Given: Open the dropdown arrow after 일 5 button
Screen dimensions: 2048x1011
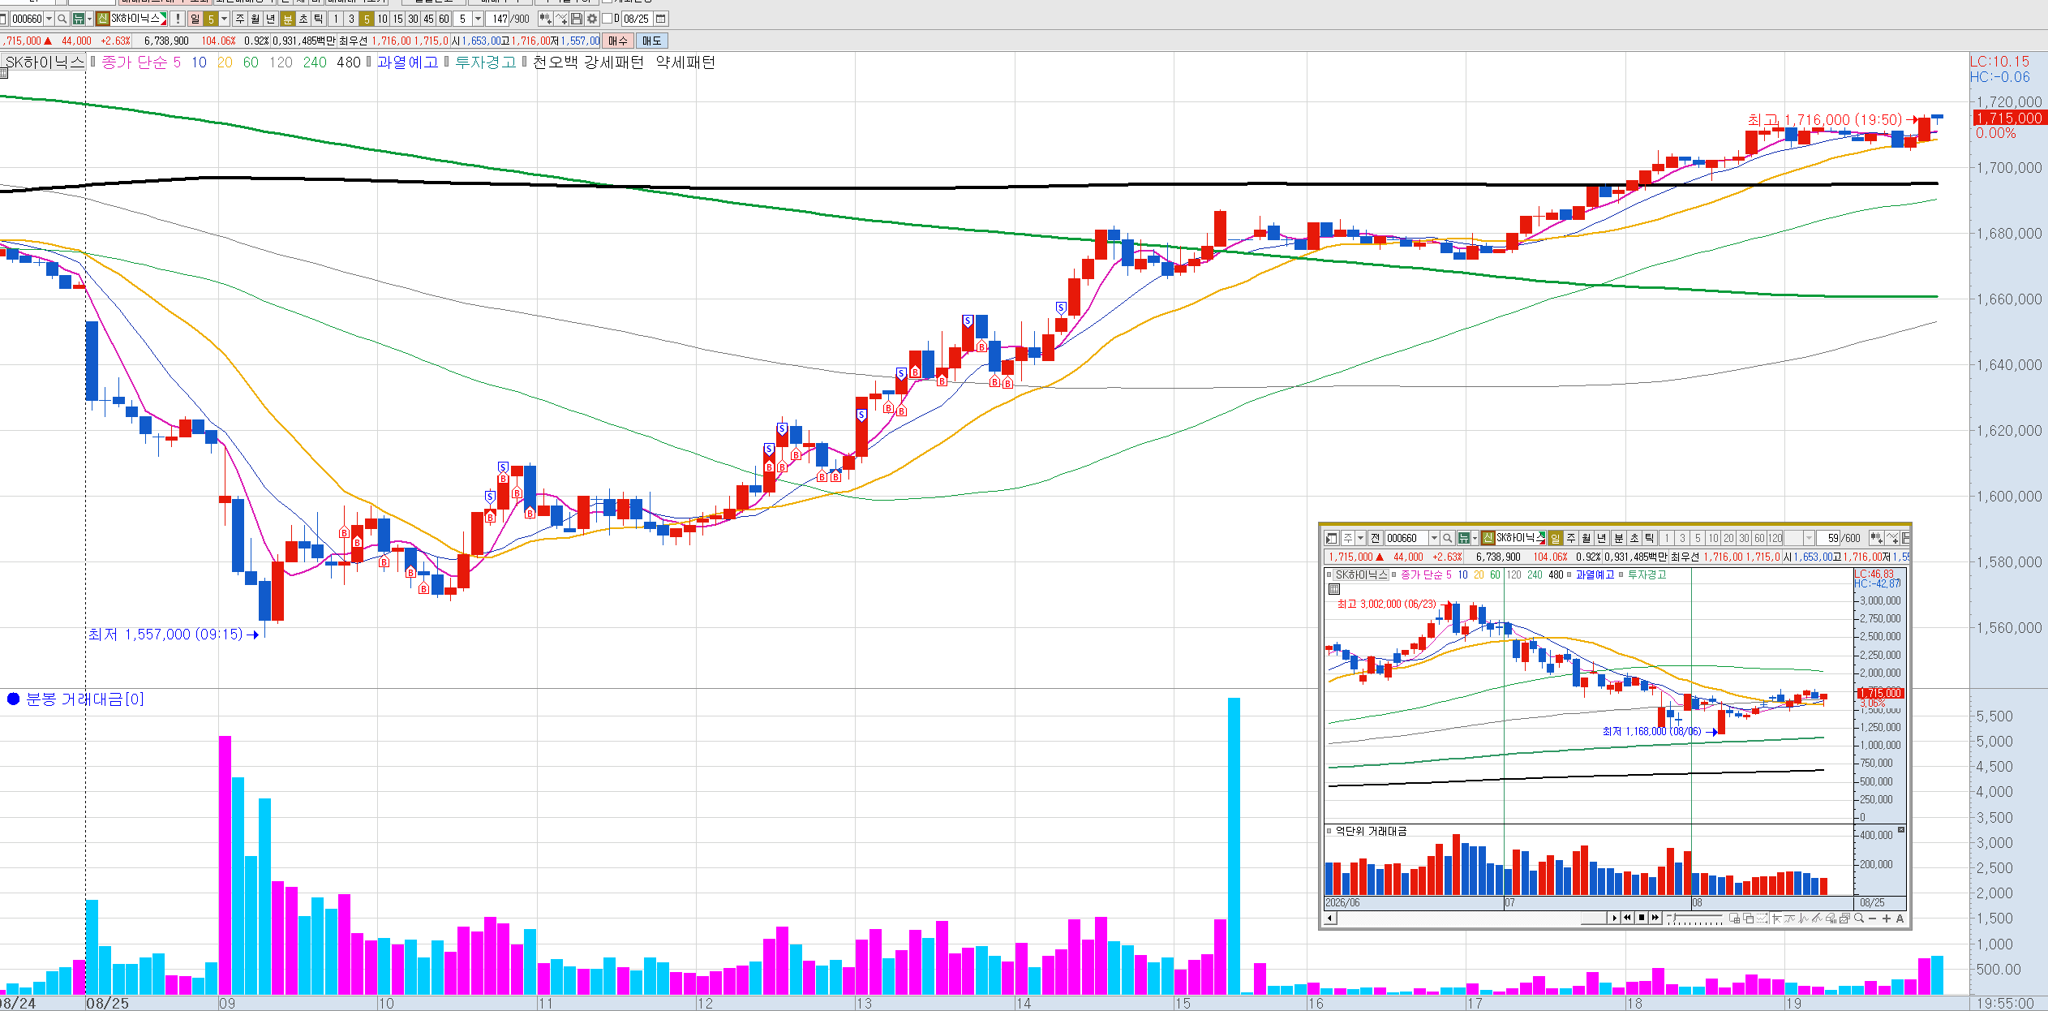Looking at the screenshot, I should coord(224,19).
